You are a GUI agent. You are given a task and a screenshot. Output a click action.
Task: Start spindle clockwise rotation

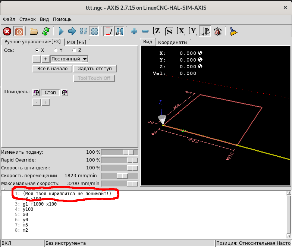coord(65,93)
